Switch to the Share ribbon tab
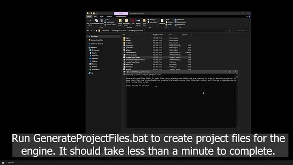293x165 pixels. click(x=102, y=16)
